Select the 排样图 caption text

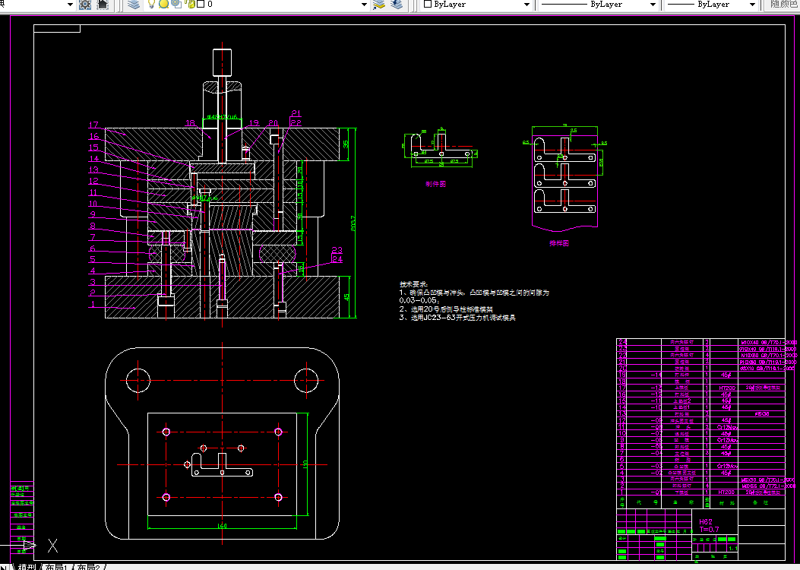[x=559, y=243]
